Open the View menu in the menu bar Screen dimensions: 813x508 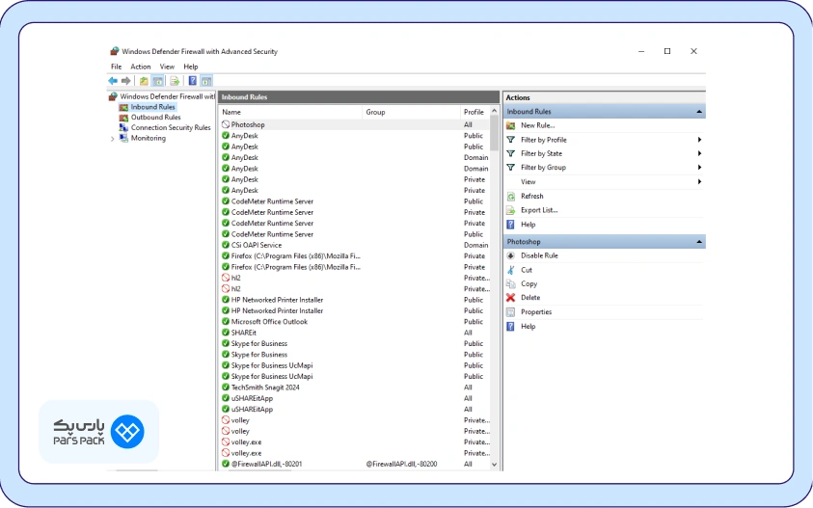pos(167,67)
